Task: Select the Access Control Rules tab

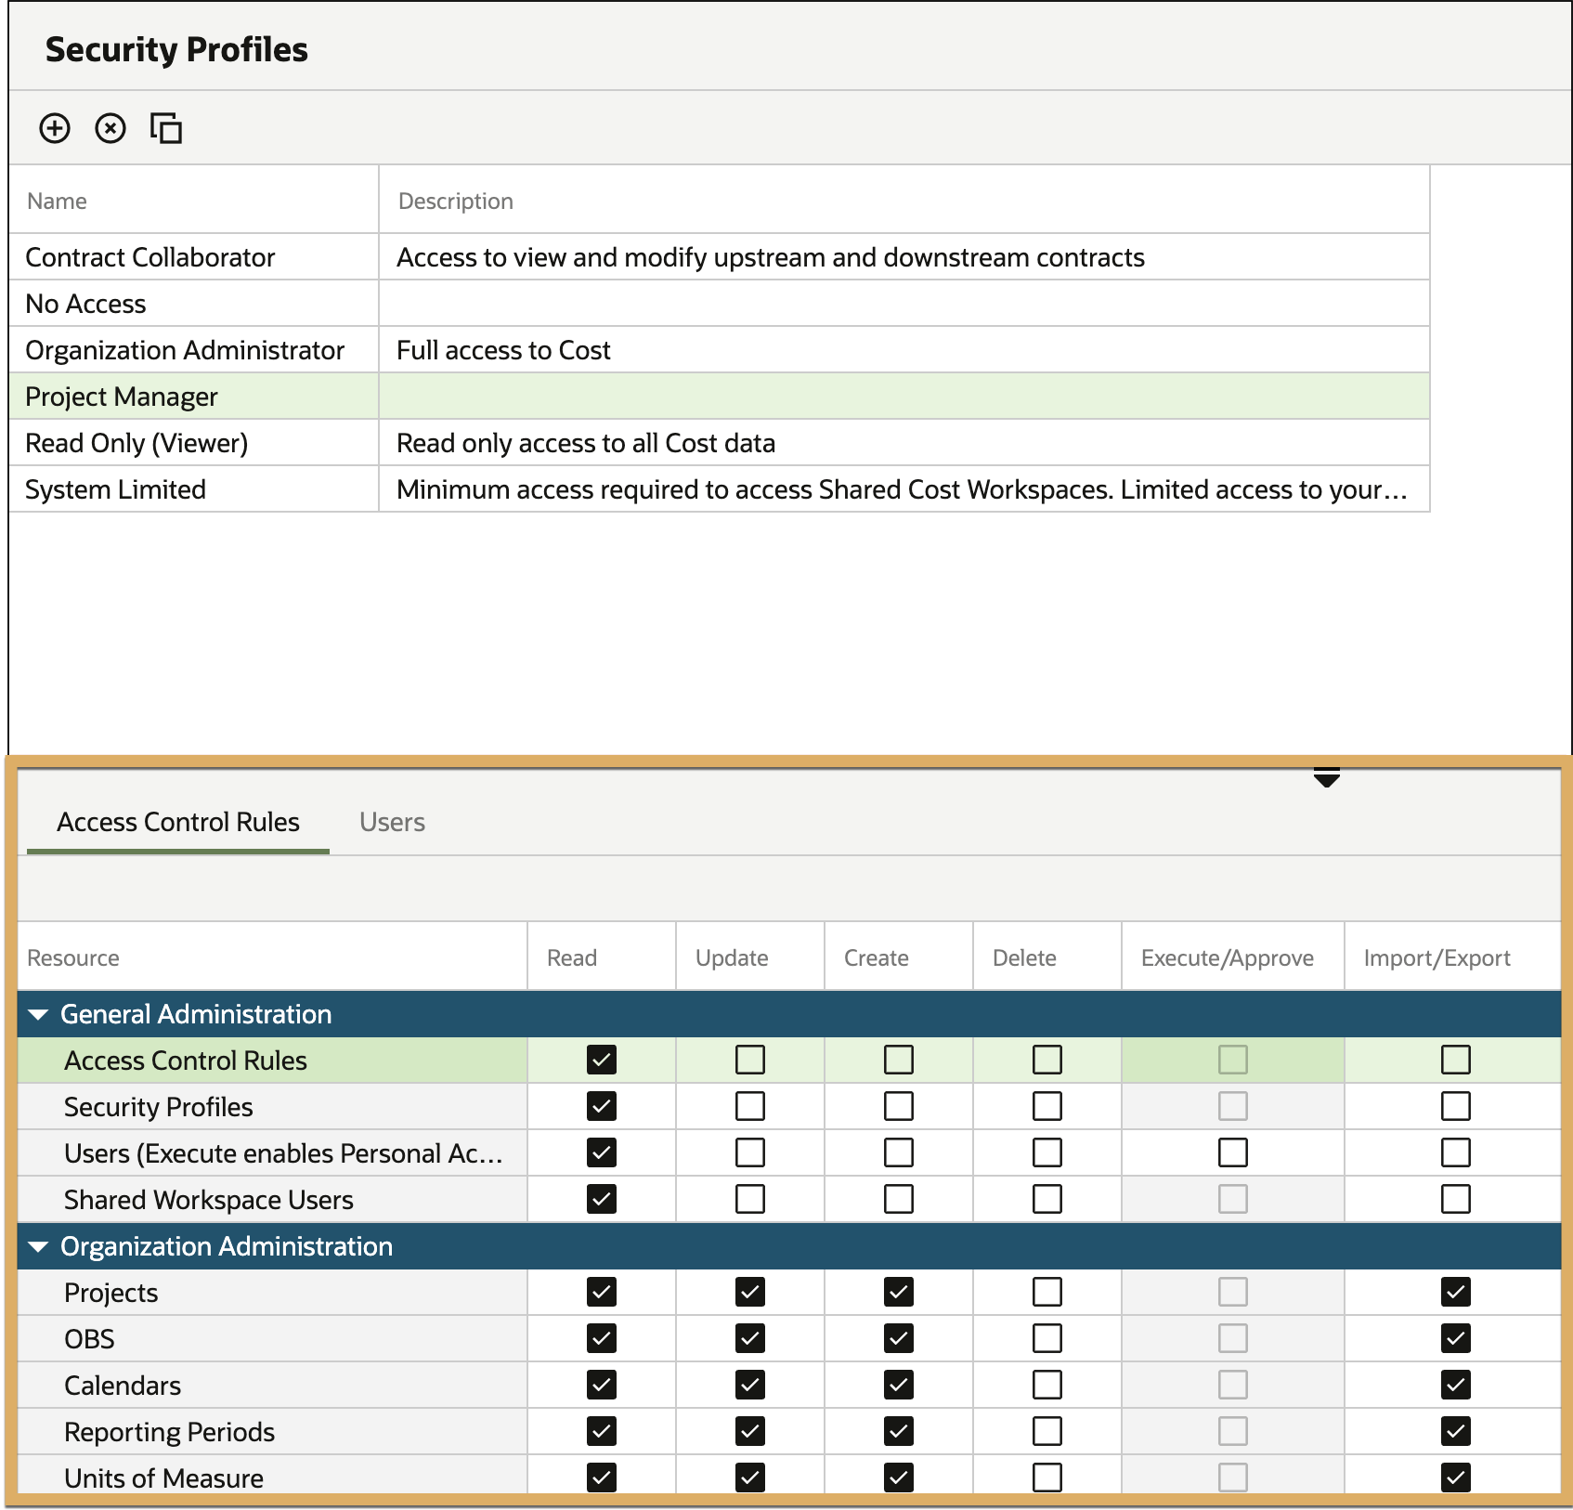Action: tap(178, 822)
